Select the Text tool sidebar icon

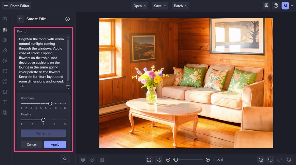coord(5,102)
